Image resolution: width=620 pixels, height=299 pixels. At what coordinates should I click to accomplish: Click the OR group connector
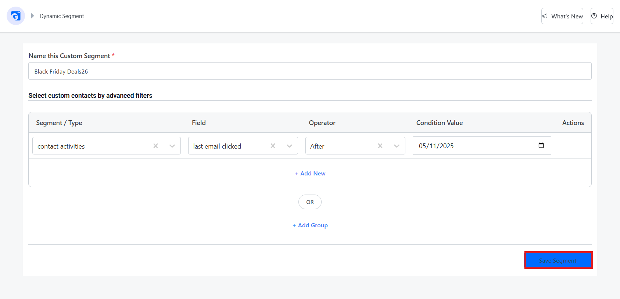click(310, 202)
